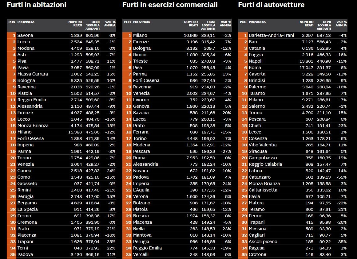Screen dimensions: 357x259
Task: Click the Furti di autovetture heading
Action: 271,5
